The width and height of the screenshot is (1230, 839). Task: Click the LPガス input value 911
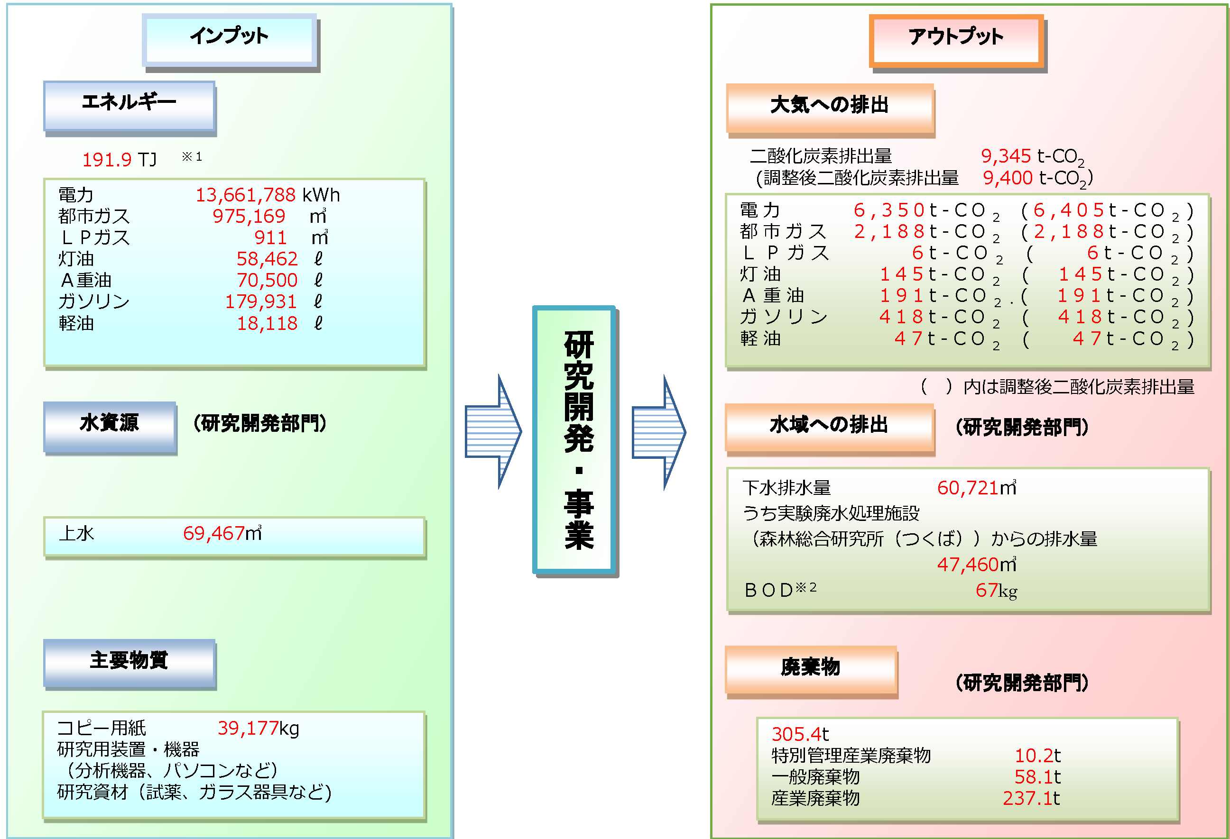coord(270,237)
